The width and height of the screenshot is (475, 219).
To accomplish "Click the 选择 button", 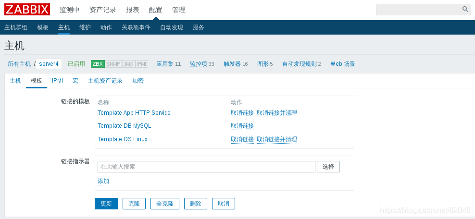I will coord(328,167).
